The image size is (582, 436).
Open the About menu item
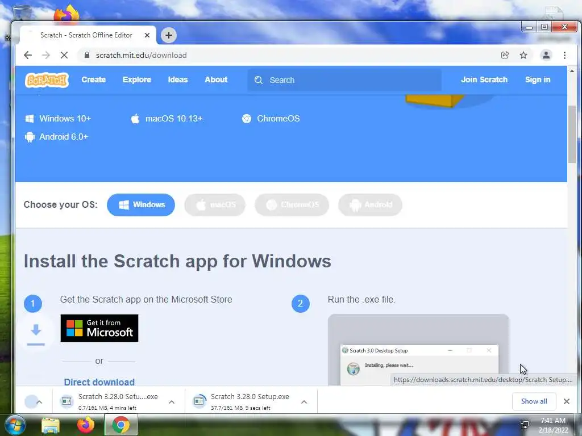pos(216,79)
